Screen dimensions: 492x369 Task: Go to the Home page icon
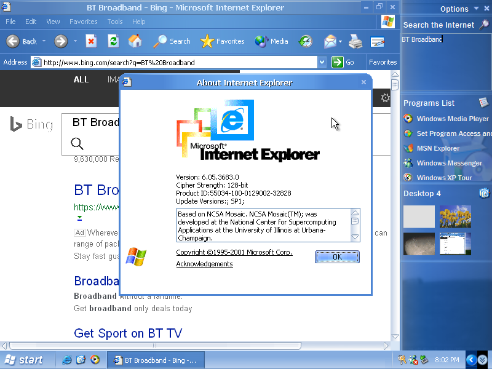[x=135, y=41]
